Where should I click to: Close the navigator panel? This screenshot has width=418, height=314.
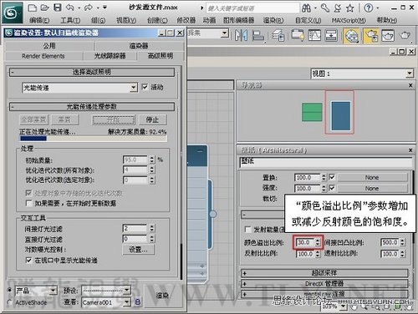[x=410, y=85]
